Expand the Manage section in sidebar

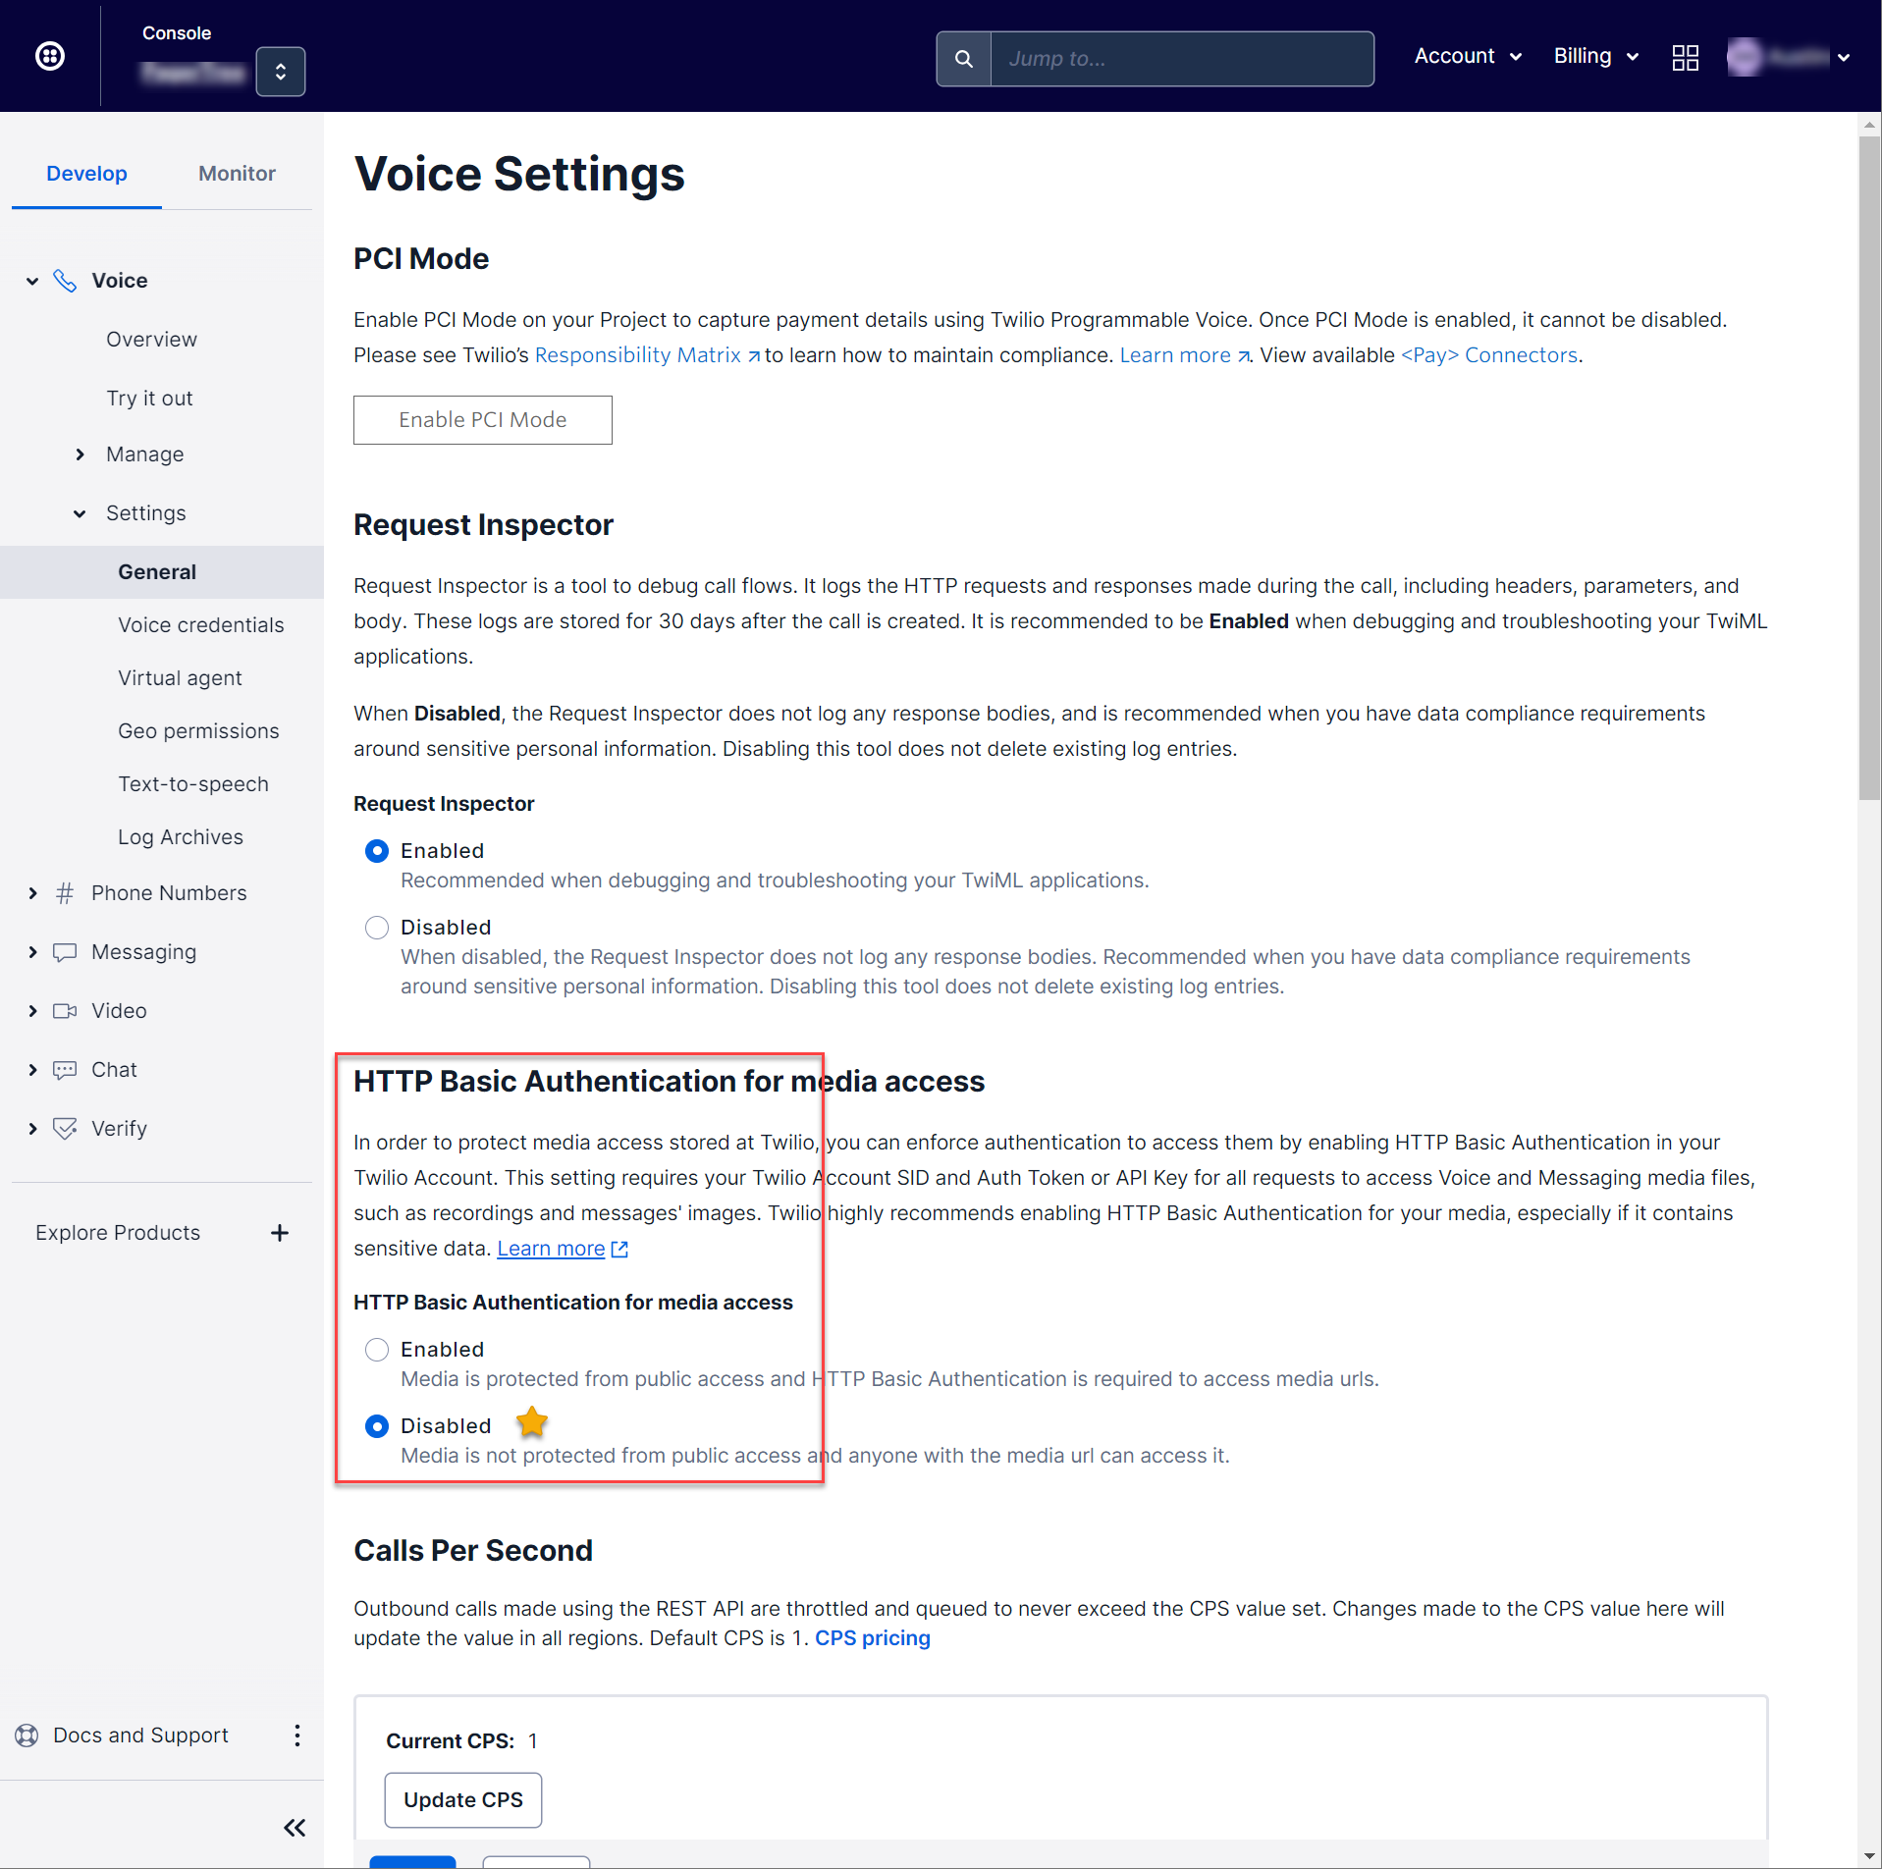coord(81,454)
